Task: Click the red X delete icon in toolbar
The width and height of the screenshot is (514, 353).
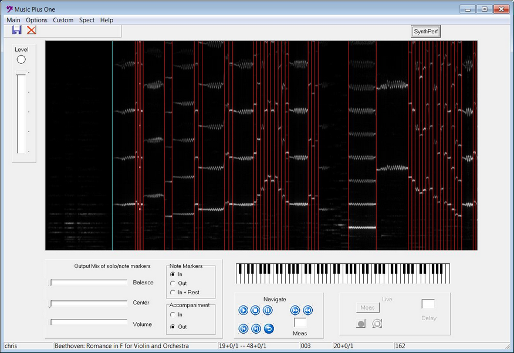Action: click(32, 30)
